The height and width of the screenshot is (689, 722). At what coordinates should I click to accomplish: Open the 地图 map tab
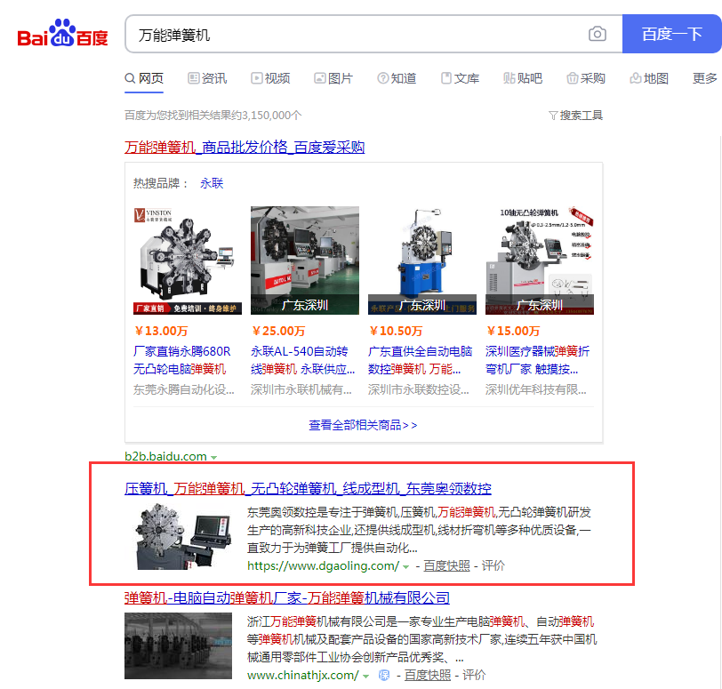tap(649, 78)
